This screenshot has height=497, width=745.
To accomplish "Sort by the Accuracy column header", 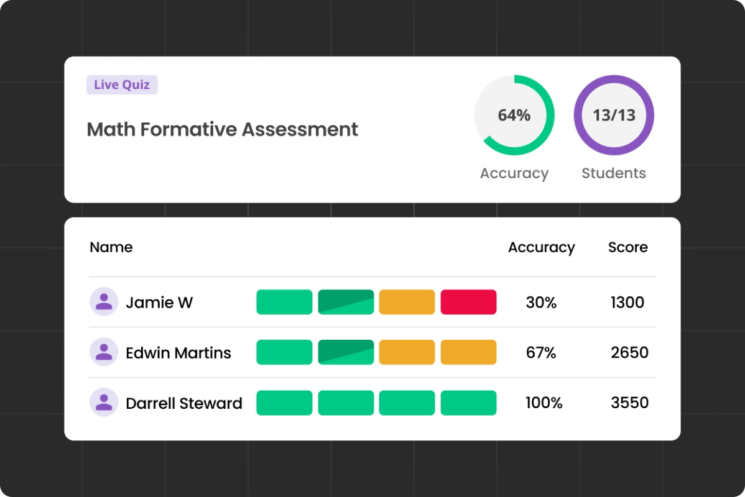I will click(541, 247).
